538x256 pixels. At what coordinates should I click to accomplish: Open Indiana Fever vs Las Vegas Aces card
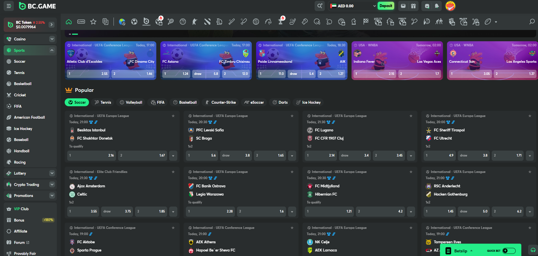coord(397,61)
